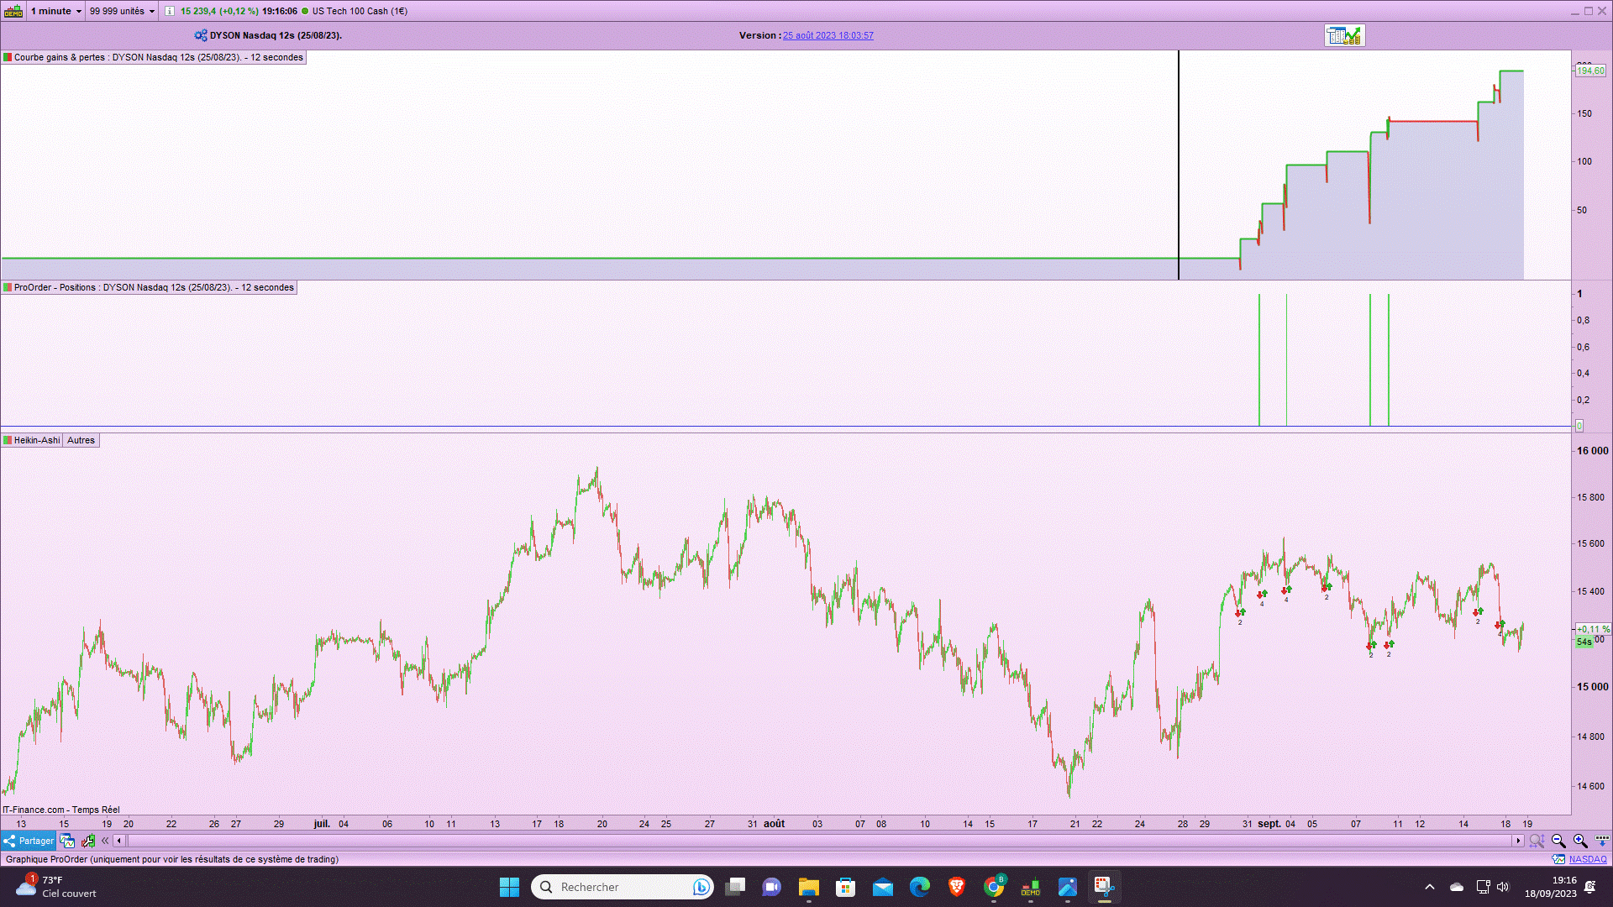Screen dimensions: 1613x907
Task: Click the DYSON system gears icon
Action: click(x=200, y=35)
